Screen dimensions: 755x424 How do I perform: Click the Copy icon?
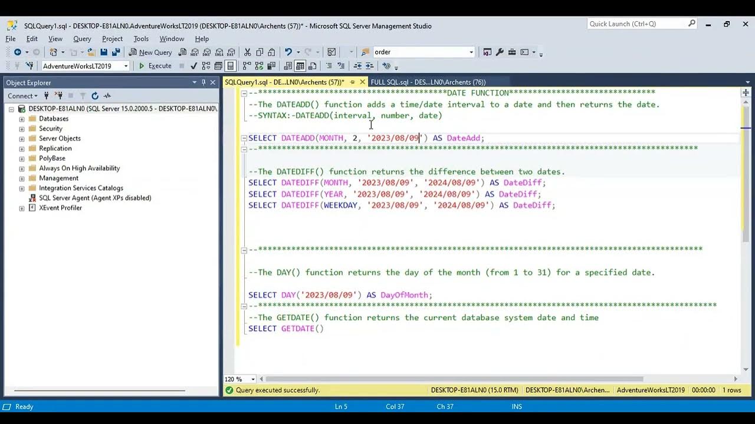[260, 52]
